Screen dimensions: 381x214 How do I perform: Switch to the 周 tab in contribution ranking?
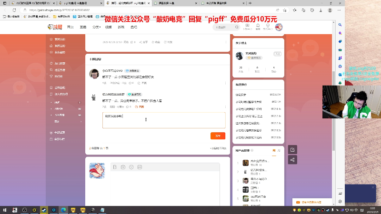(274, 151)
